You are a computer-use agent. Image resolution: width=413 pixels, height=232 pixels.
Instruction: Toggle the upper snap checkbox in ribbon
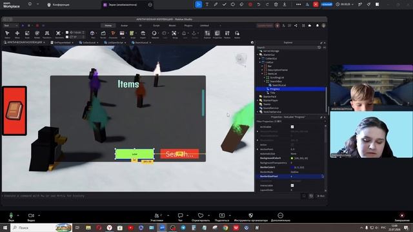click(x=67, y=32)
